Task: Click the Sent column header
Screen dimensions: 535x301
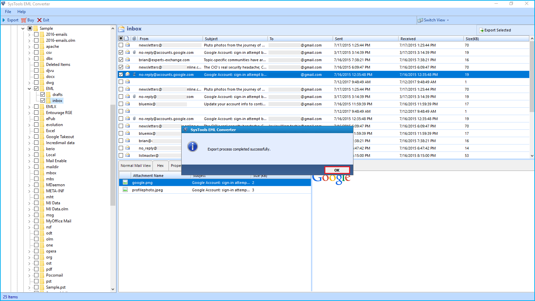Action: point(365,39)
